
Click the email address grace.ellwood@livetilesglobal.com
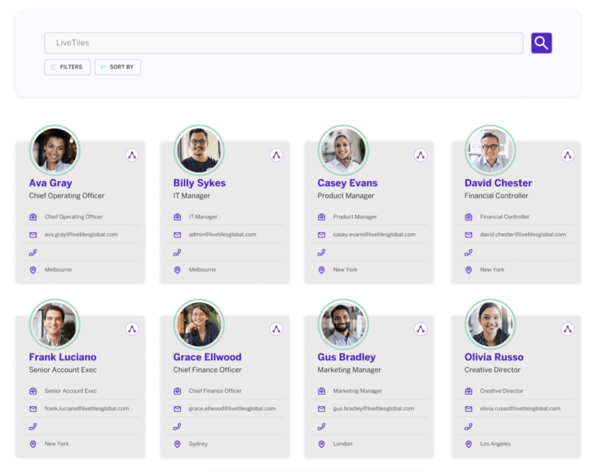click(x=232, y=409)
